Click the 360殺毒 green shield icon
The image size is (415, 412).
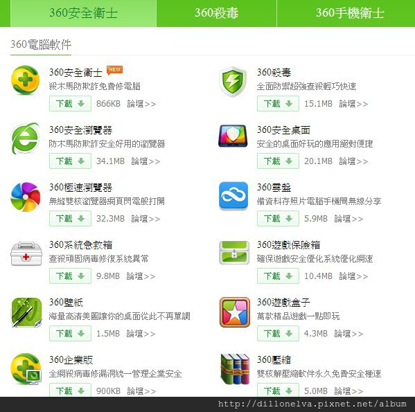point(233,81)
